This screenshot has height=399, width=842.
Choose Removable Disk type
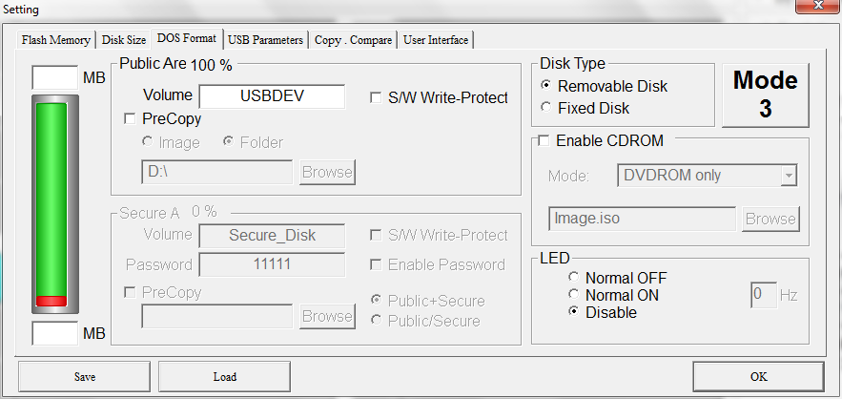(545, 86)
